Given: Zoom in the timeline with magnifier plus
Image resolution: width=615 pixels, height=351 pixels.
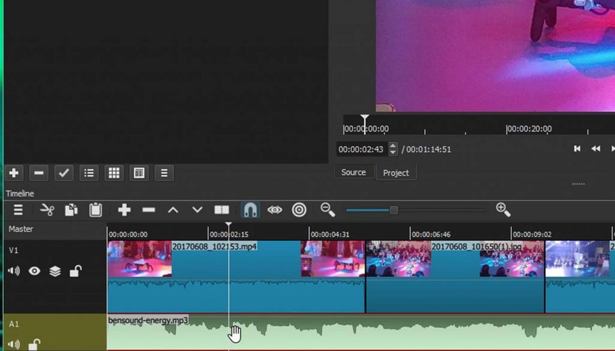Looking at the screenshot, I should 503,210.
